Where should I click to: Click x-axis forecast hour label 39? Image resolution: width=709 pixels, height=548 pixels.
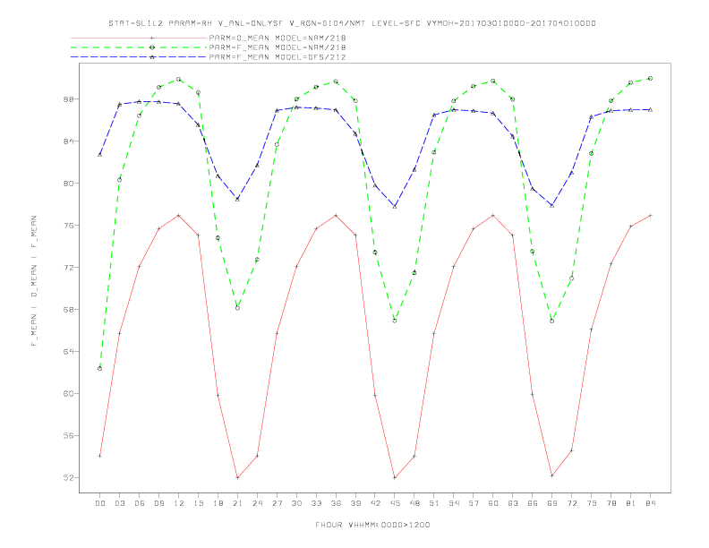tap(355, 503)
